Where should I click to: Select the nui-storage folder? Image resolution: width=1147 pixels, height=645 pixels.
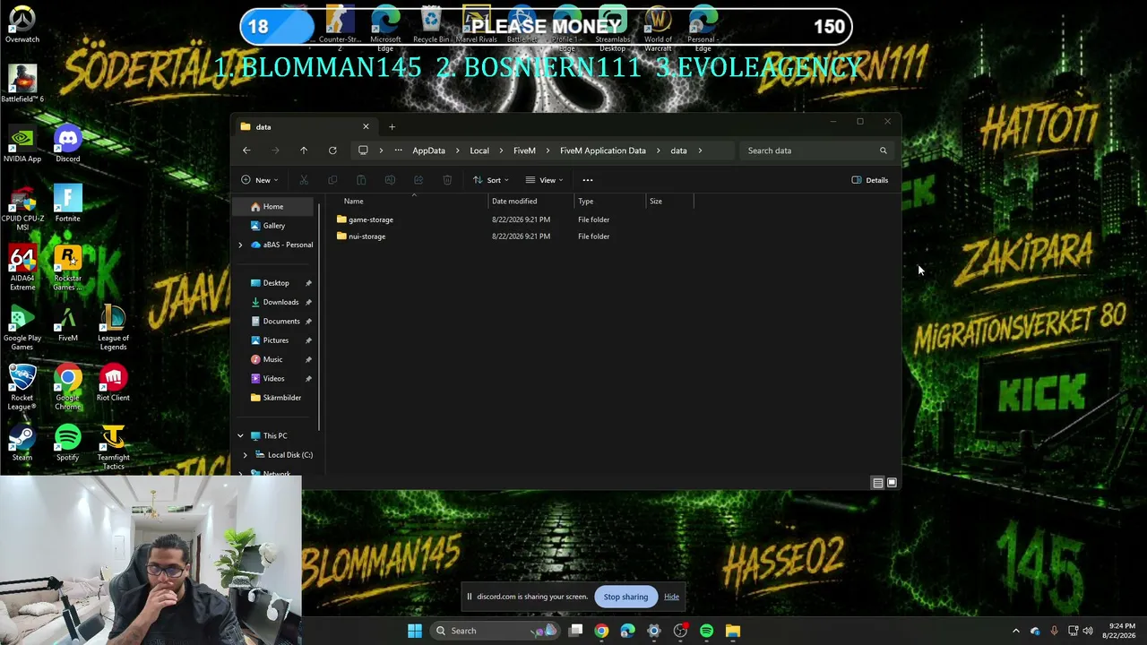367,236
